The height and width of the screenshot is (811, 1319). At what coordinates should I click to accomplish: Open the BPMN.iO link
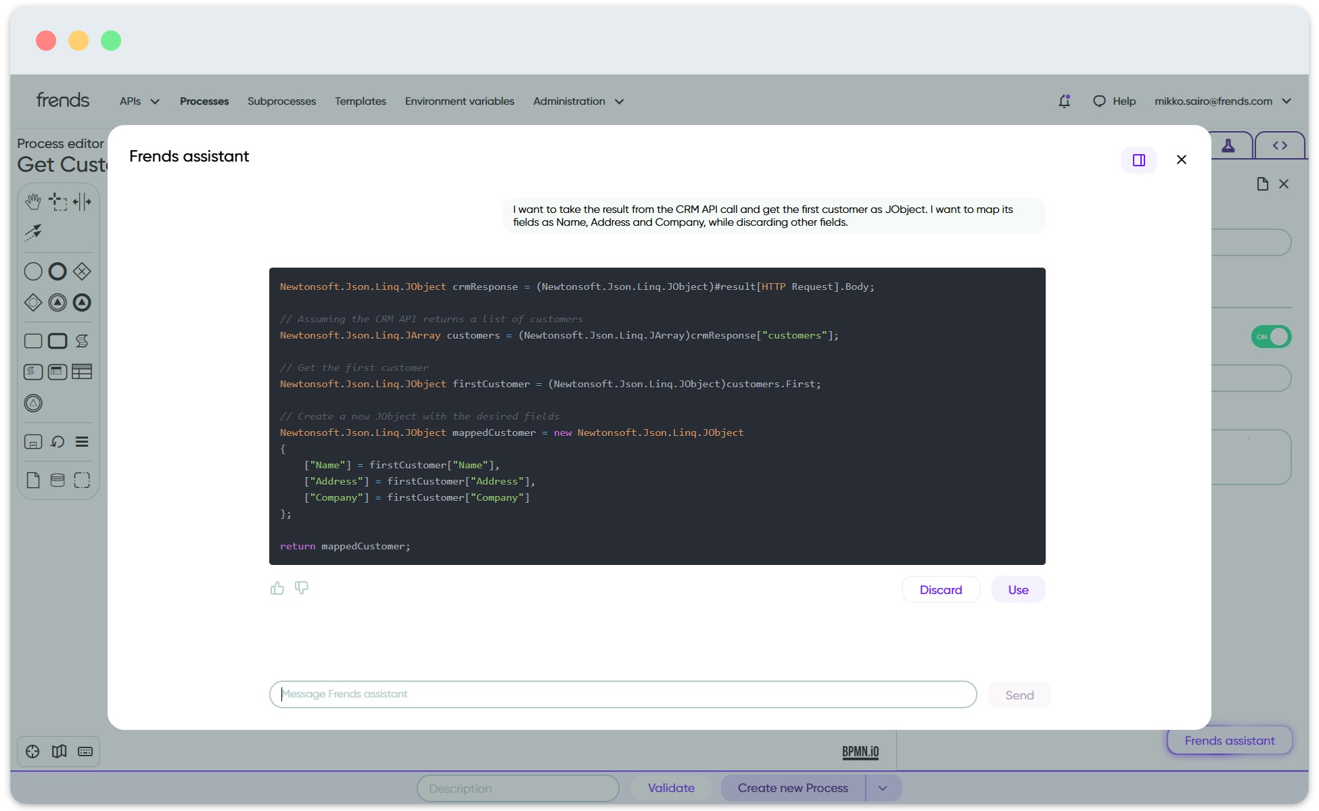[860, 751]
